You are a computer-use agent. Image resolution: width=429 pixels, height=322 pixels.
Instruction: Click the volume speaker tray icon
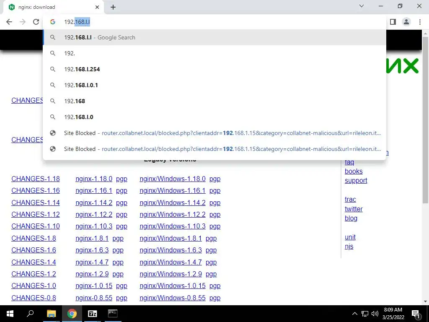tap(375, 314)
